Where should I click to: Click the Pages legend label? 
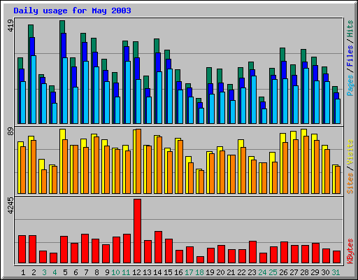coord(350,85)
